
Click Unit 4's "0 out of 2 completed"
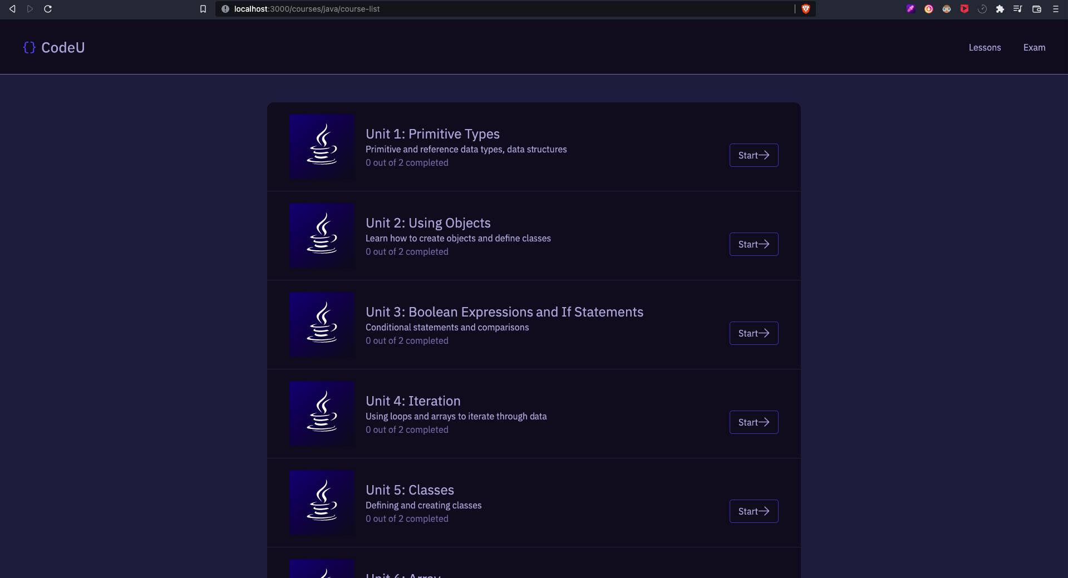[407, 429]
